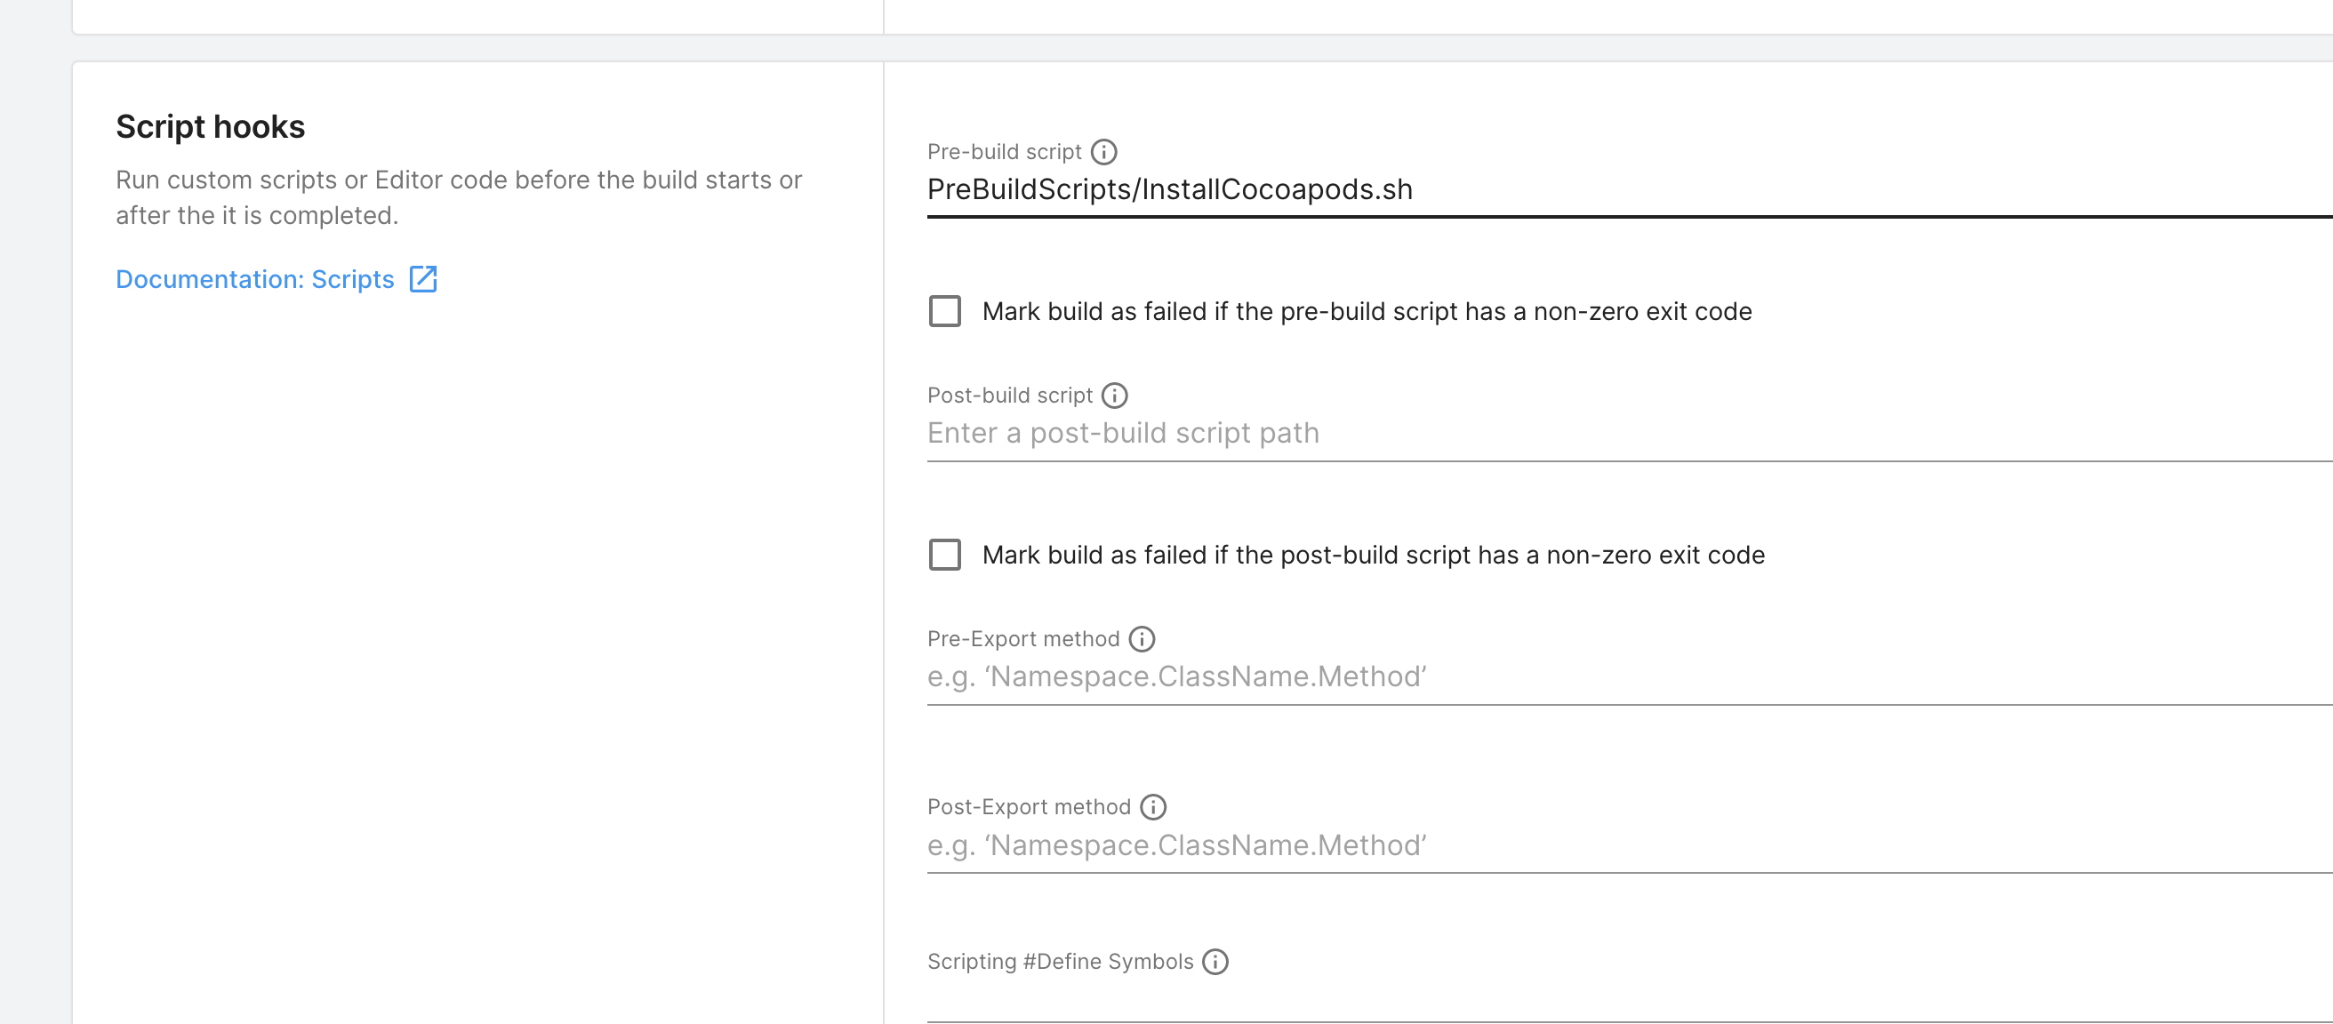Open the Post-build script info tooltip
This screenshot has width=2333, height=1024.
[x=1115, y=395]
